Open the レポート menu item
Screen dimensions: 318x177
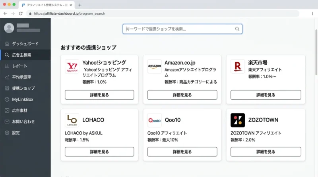click(x=25, y=66)
